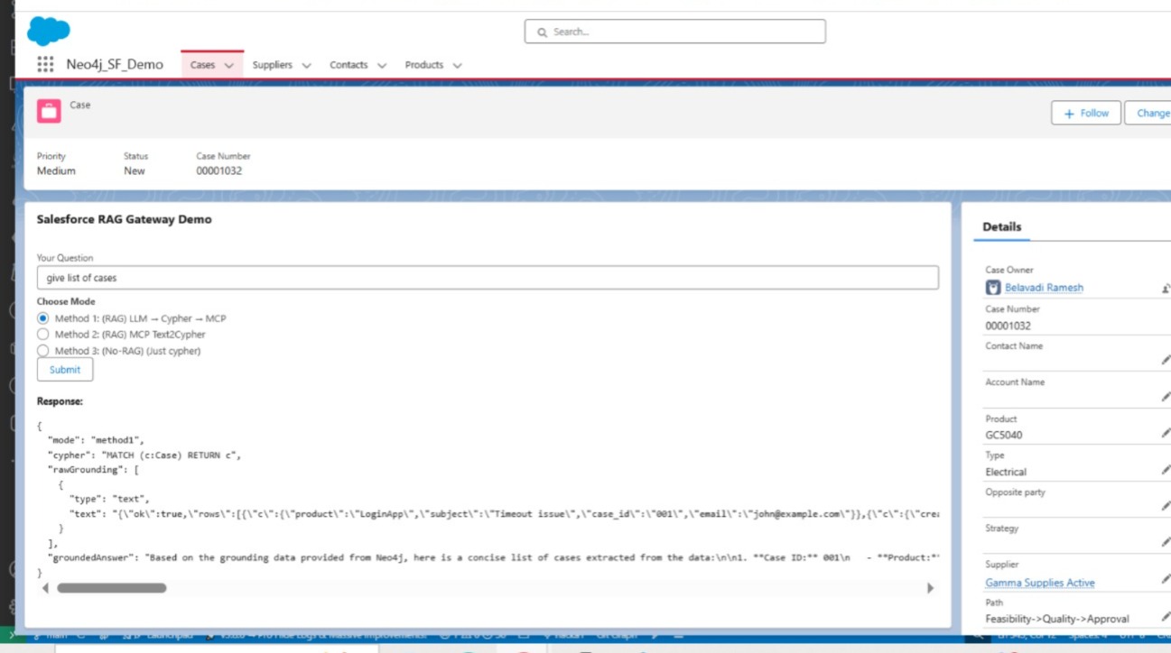Click the "cypher" line in response JSON

coord(144,455)
